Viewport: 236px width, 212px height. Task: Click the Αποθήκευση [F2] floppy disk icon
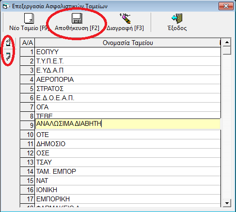click(x=77, y=18)
